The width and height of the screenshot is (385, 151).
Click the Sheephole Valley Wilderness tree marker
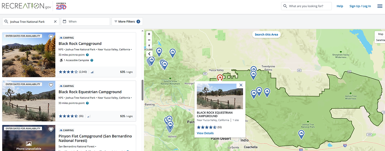coord(341,52)
